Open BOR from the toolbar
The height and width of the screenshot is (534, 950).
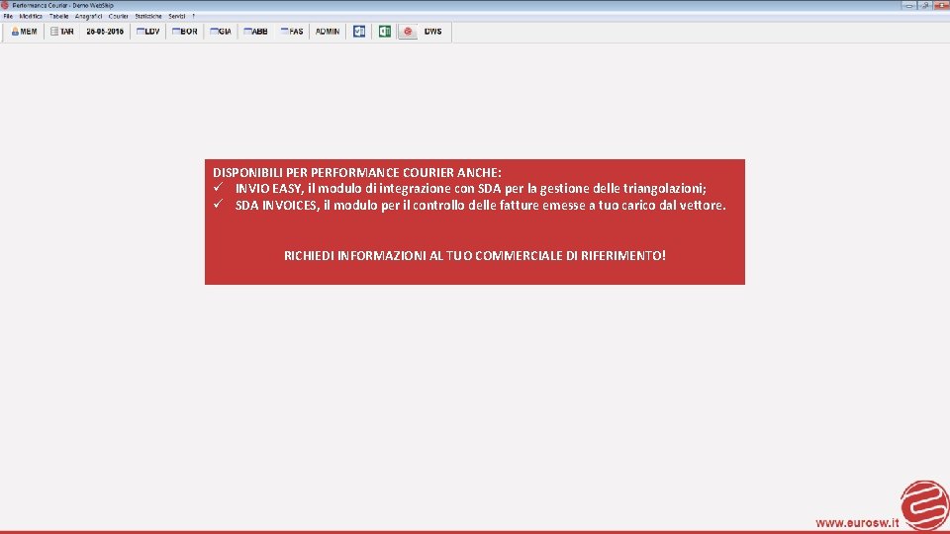tap(185, 32)
